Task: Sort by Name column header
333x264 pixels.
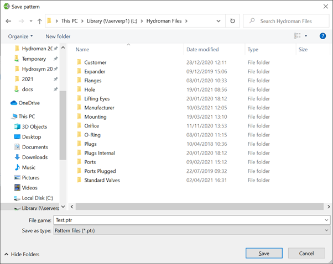Action: point(82,49)
